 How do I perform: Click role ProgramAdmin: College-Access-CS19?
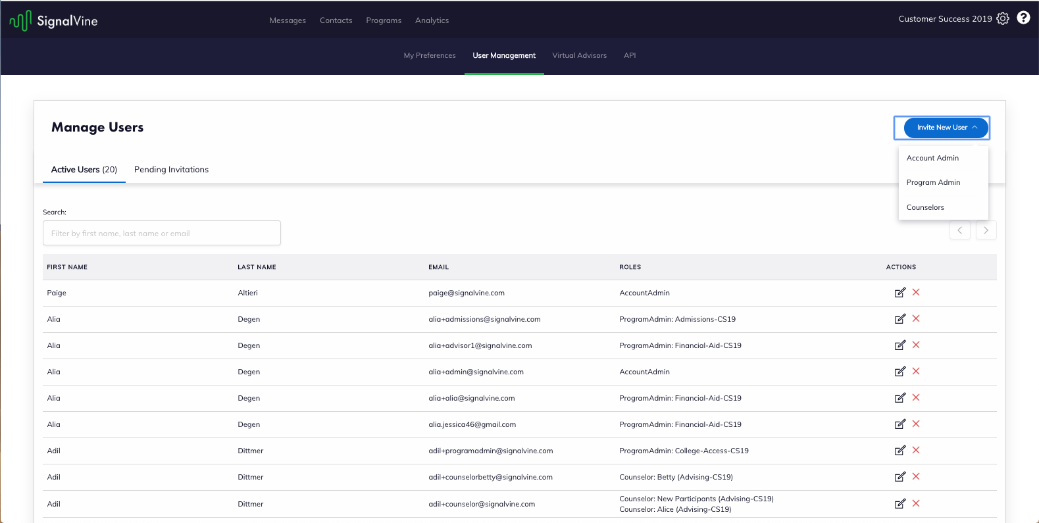coord(684,451)
